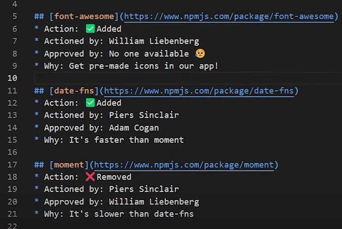Open the date-fns npmjs package URL
Screen dimensions: 342x229
pyautogui.click(x=199, y=91)
